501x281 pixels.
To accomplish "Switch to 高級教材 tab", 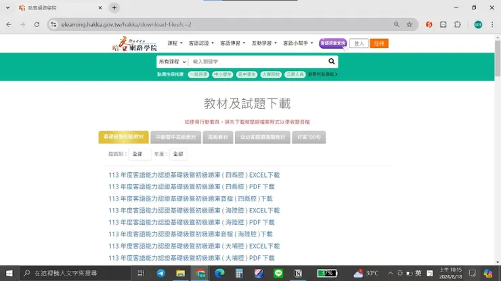I will coord(218,137).
